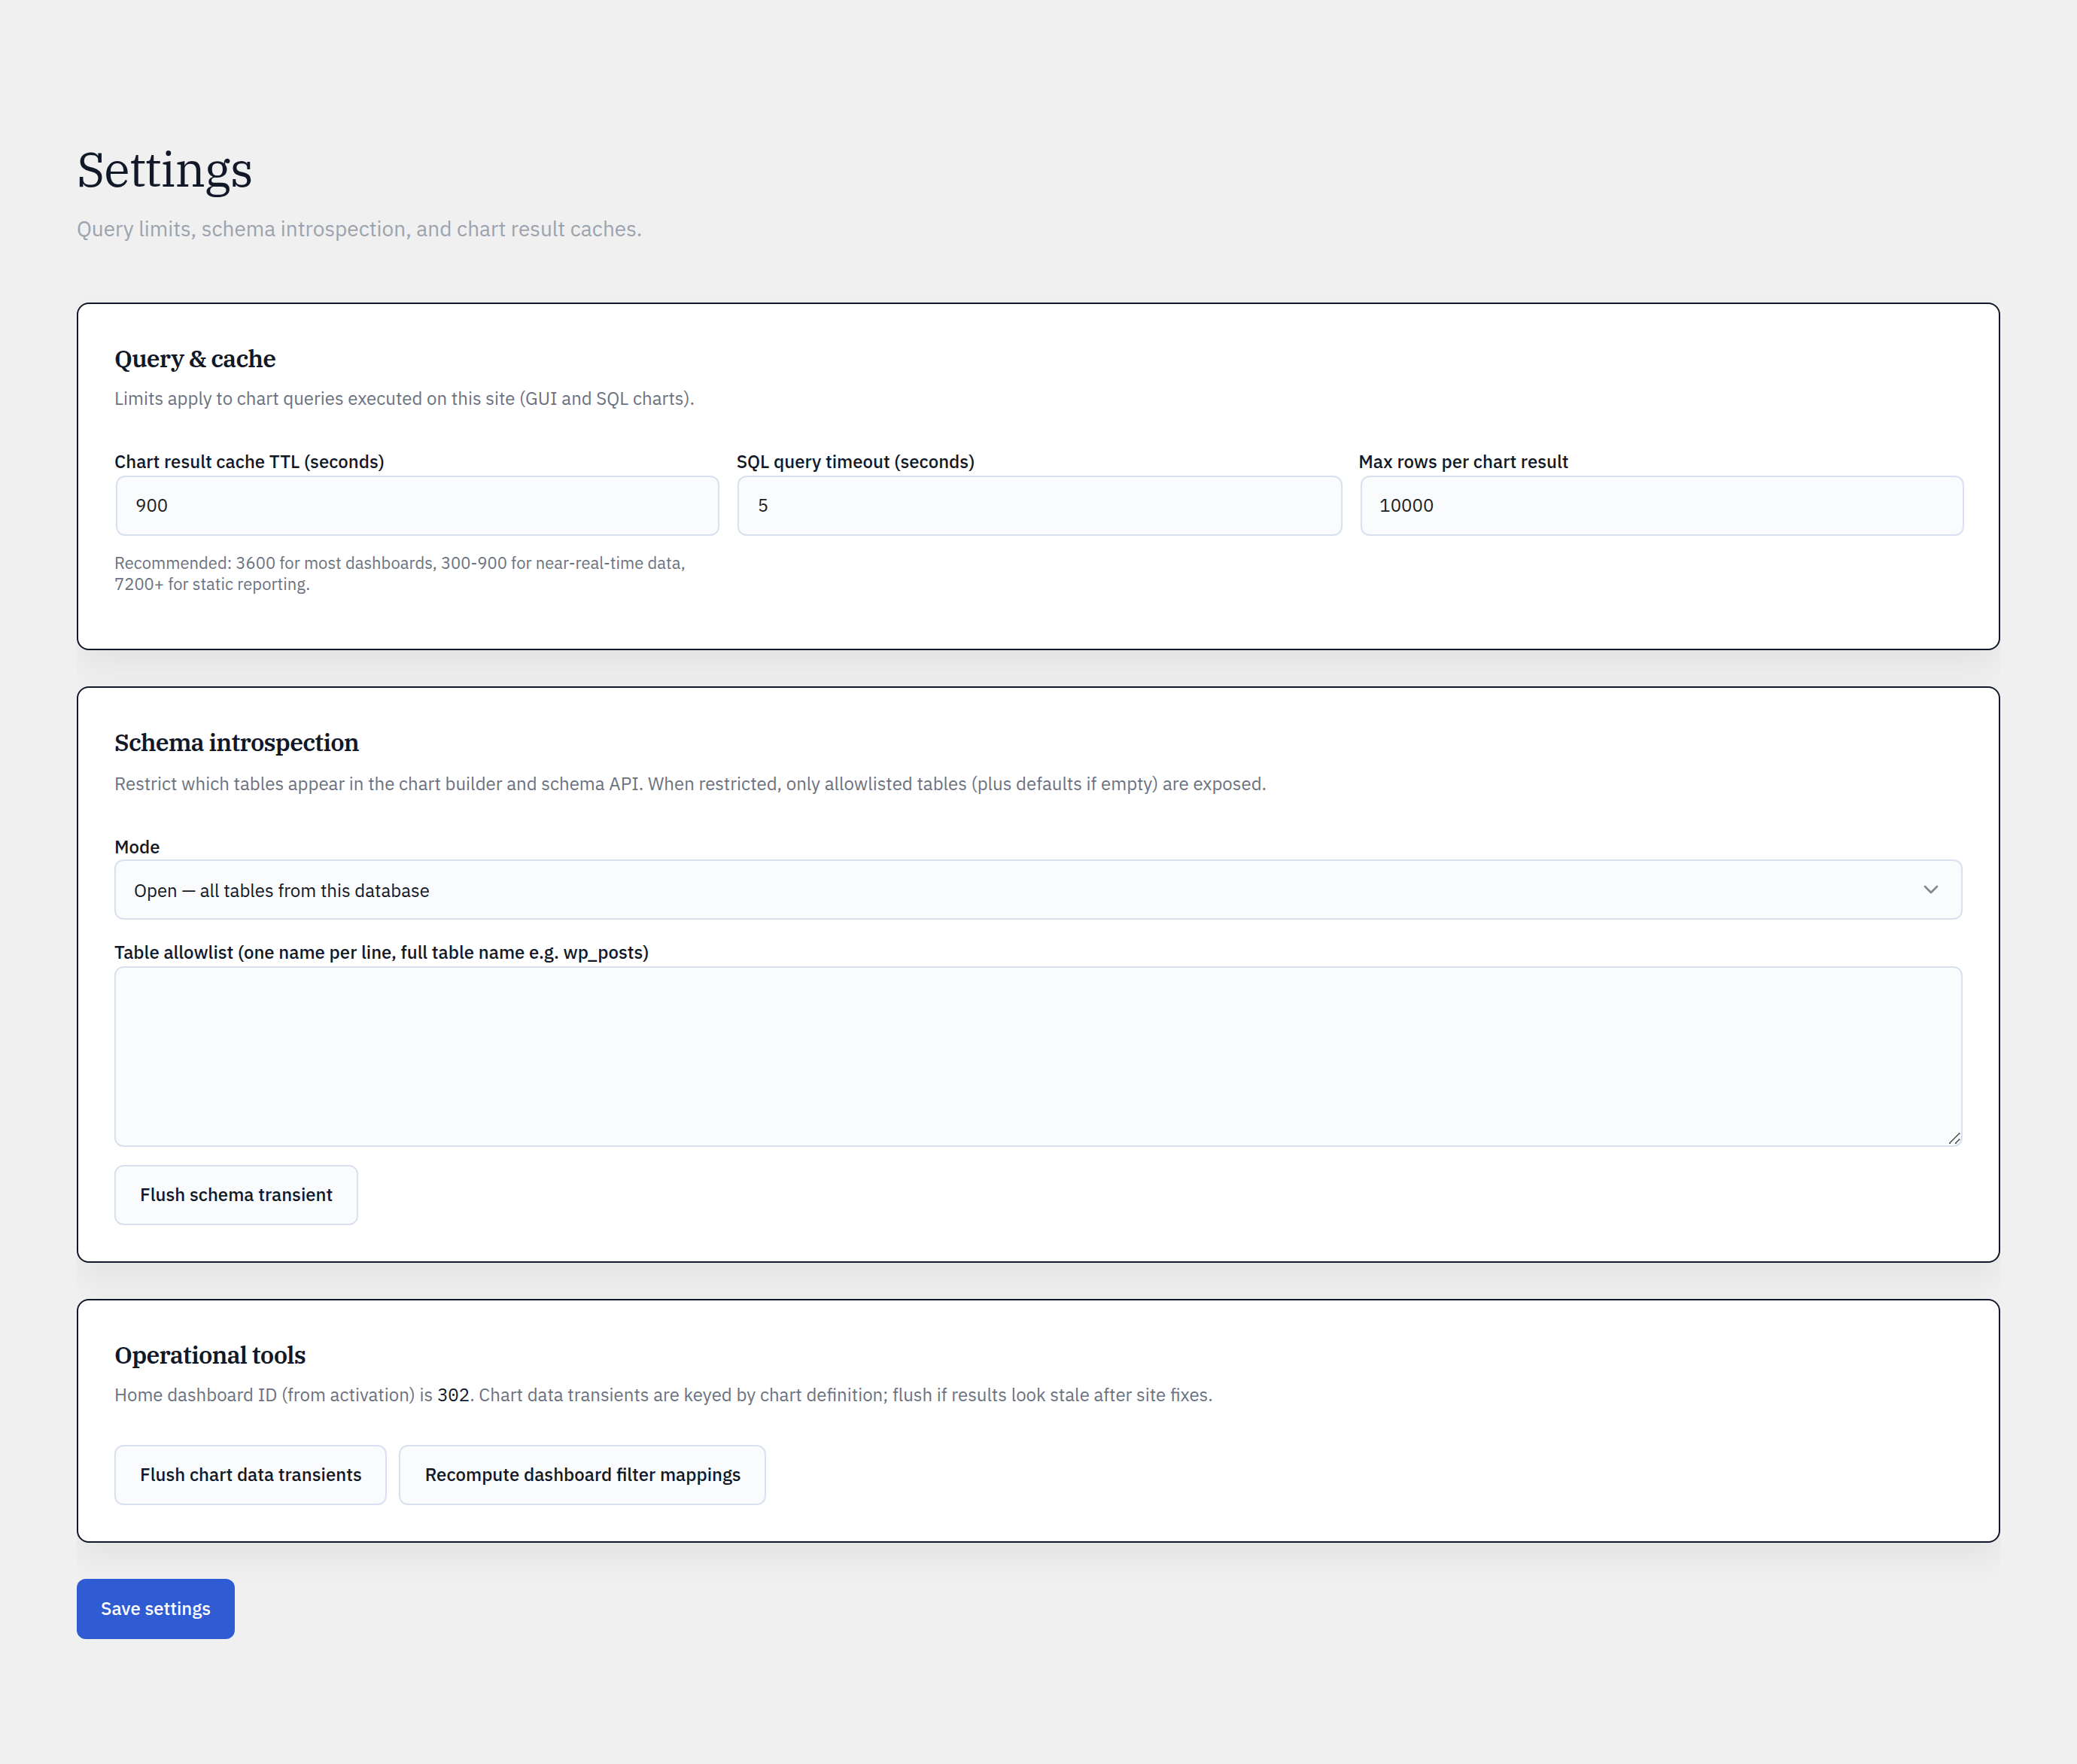Click the Query & cache section title
This screenshot has width=2077, height=1764.
click(x=195, y=359)
